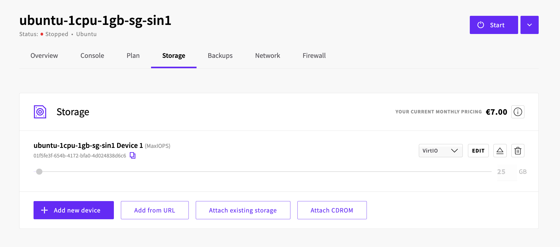Click the device name 'ubuntu-1cpu-1gb-sg-sin1 Device 1'
Screen dimensions: 560x247
(88, 146)
